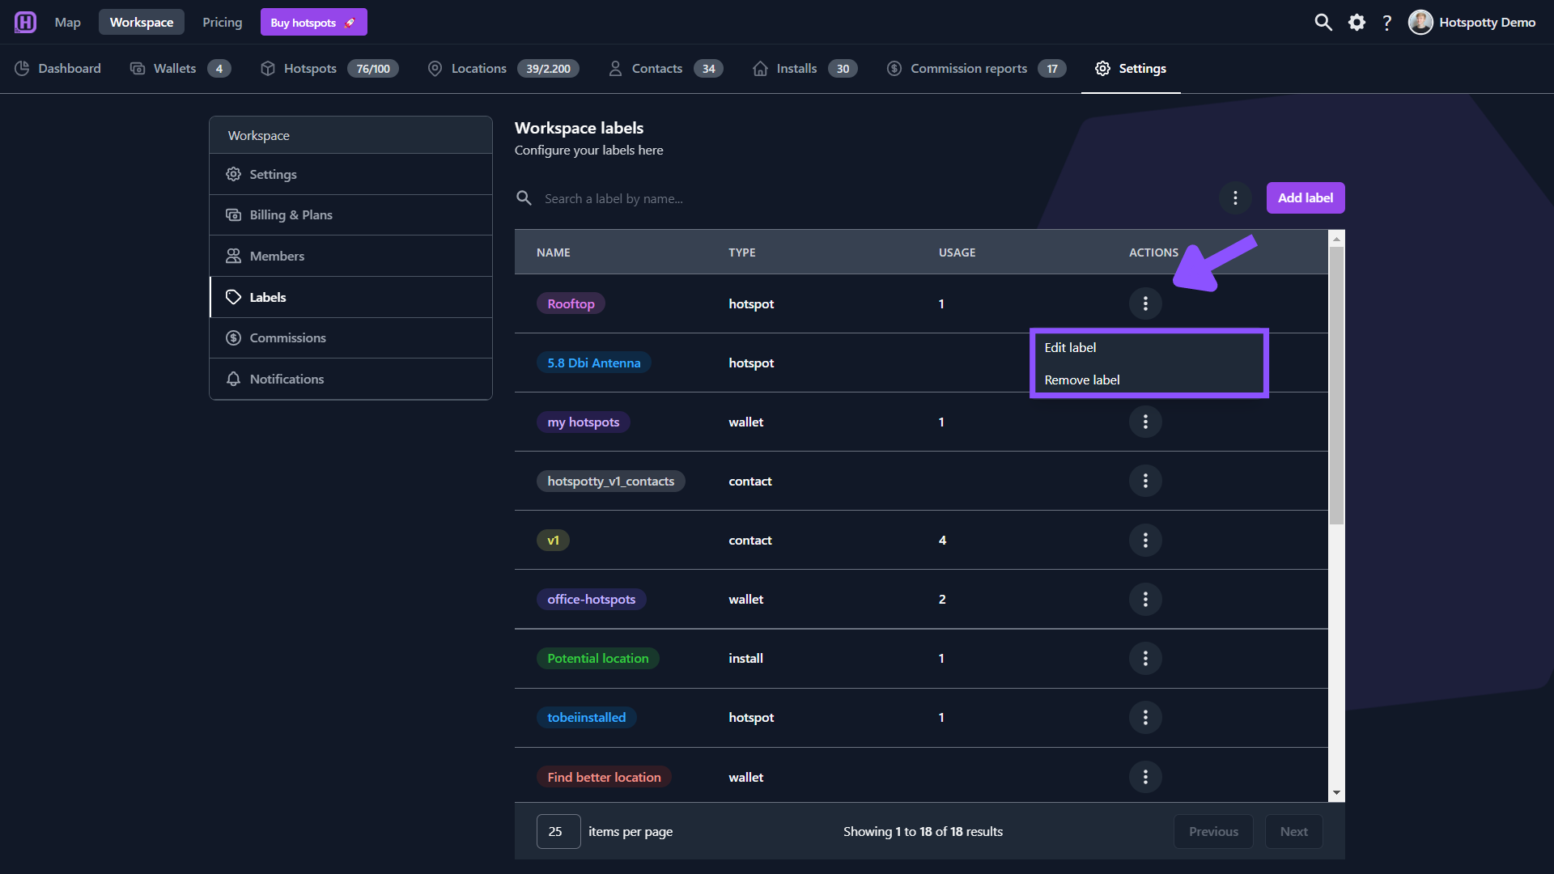Open actions menu for Rooftop label
The width and height of the screenshot is (1554, 874).
1145,303
